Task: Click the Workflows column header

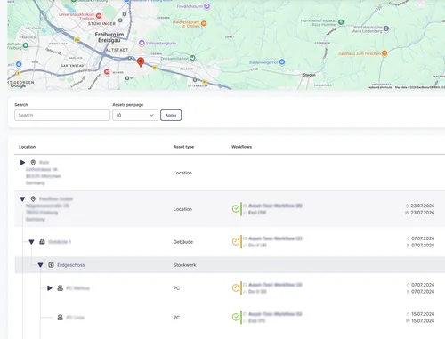Action: 241,147
